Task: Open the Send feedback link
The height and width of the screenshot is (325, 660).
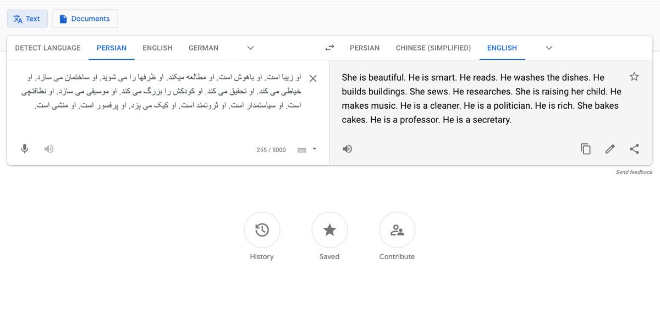Action: click(634, 172)
